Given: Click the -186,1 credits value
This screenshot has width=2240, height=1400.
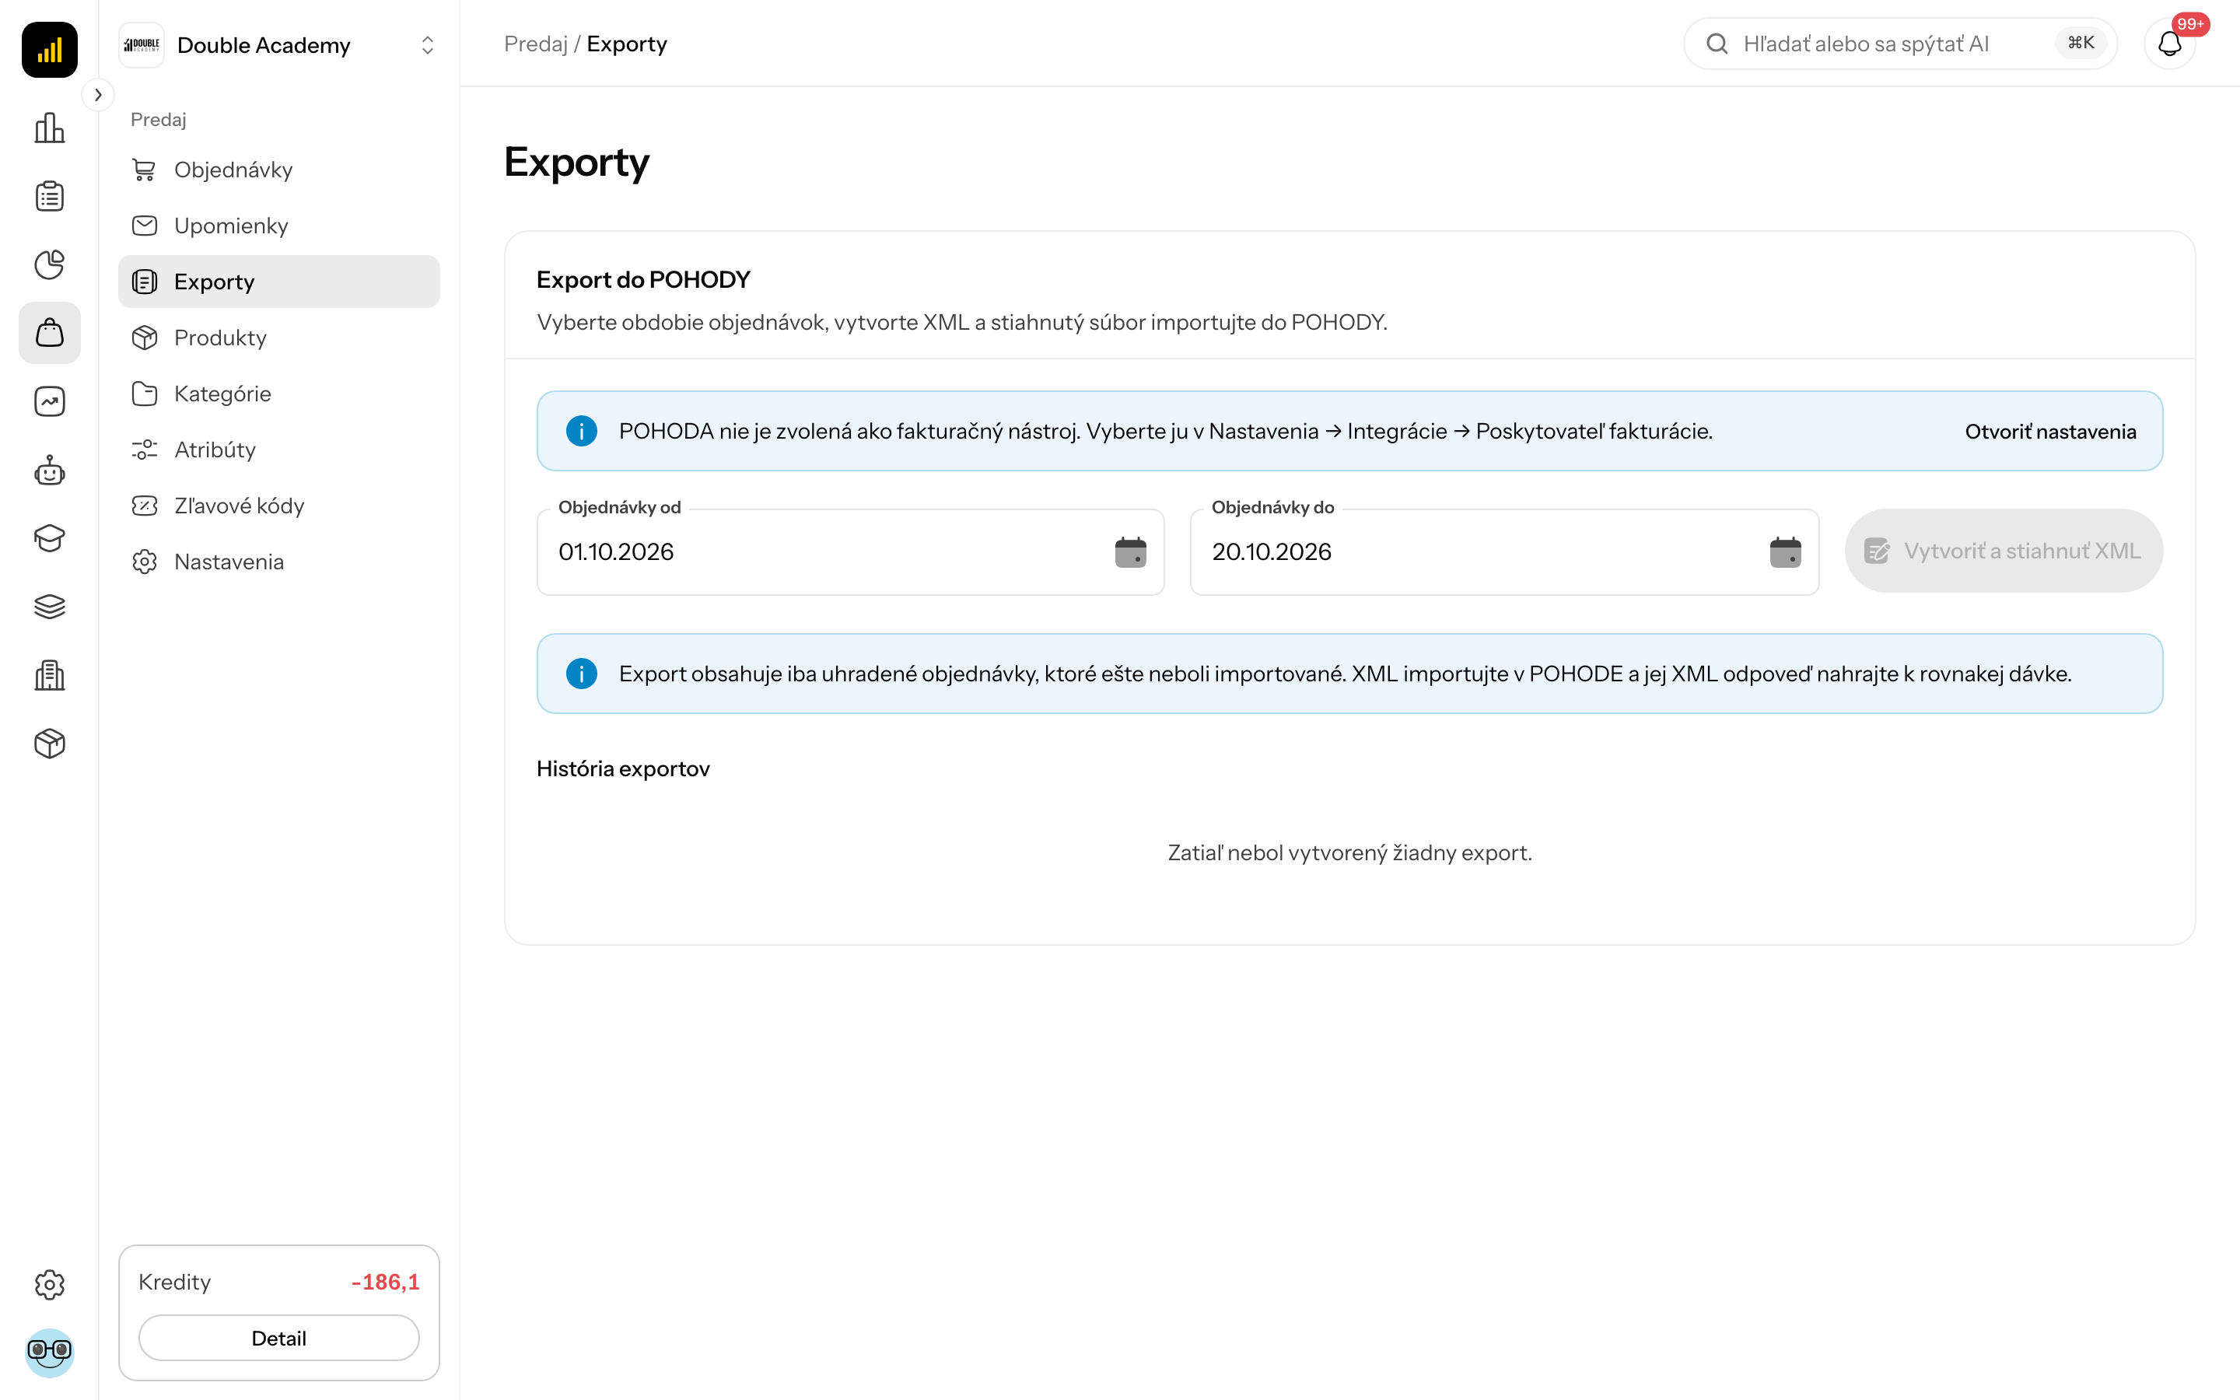Looking at the screenshot, I should click(x=385, y=1283).
